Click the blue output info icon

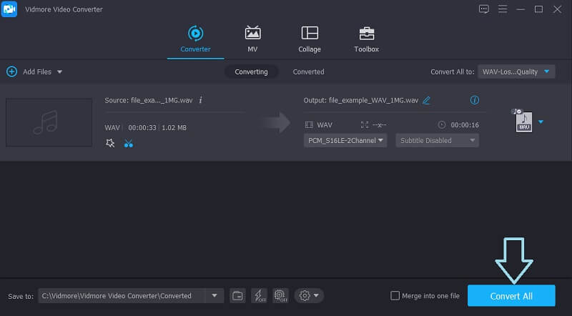pos(474,100)
